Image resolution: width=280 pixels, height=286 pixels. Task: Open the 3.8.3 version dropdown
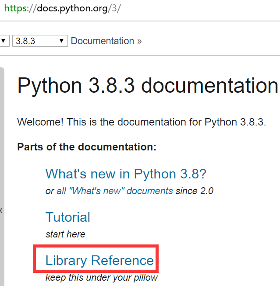point(39,41)
